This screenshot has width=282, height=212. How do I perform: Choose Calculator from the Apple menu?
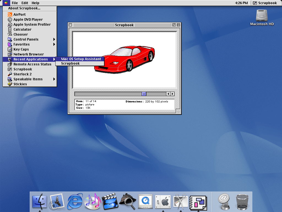[x=22, y=30]
